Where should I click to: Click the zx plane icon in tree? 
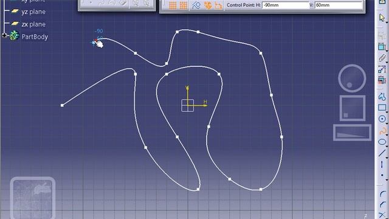pyautogui.click(x=15, y=24)
